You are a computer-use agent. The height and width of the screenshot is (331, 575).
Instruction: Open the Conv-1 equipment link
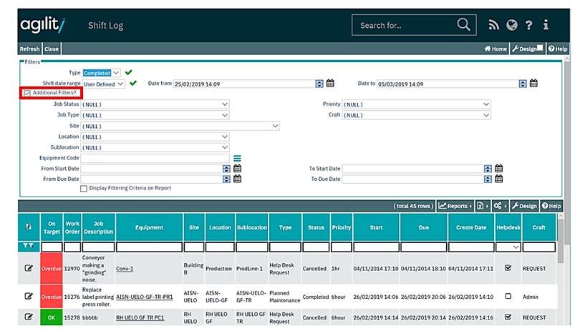[126, 269]
